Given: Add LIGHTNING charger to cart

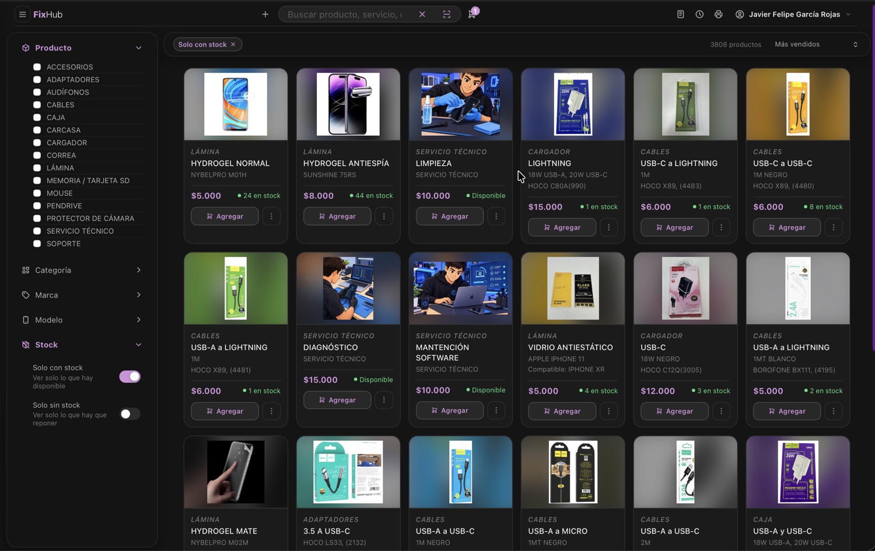Looking at the screenshot, I should point(562,227).
